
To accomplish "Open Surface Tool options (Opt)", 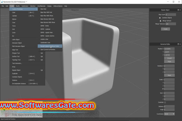I will tap(42, 56).
